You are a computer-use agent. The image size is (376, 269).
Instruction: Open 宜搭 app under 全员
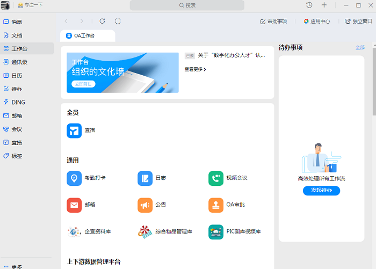click(x=74, y=130)
